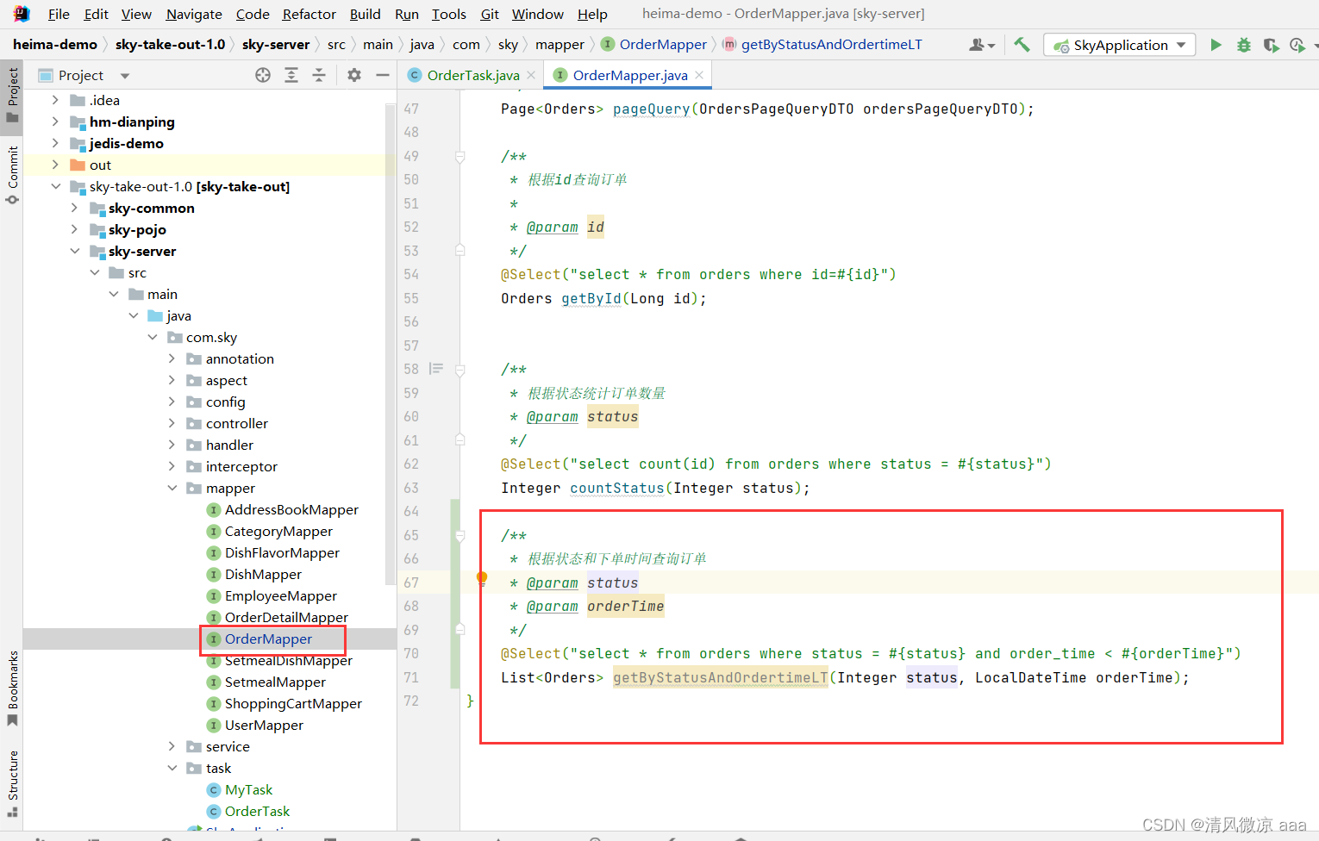
Task: Click line number 70 in the gutter
Action: (411, 653)
